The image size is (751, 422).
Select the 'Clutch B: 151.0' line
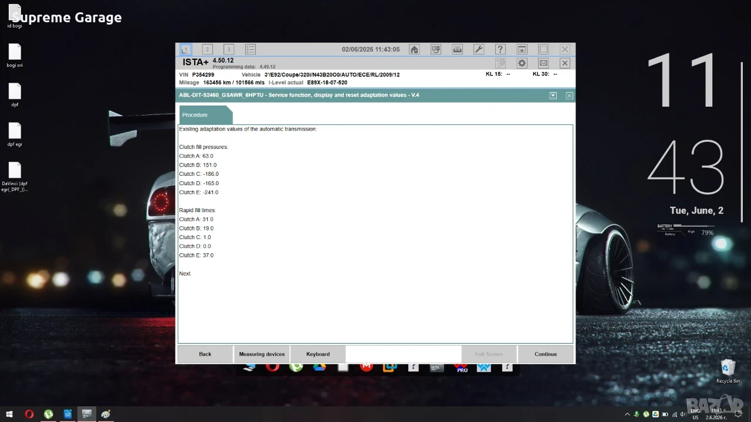point(198,165)
